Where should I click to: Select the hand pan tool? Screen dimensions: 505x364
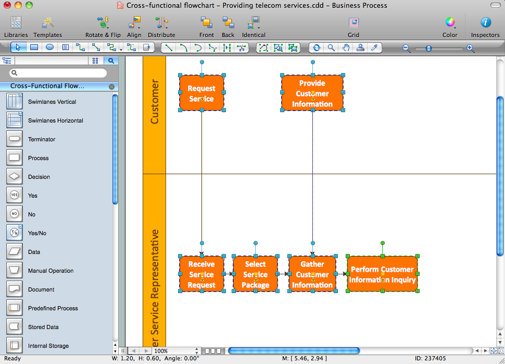(346, 47)
